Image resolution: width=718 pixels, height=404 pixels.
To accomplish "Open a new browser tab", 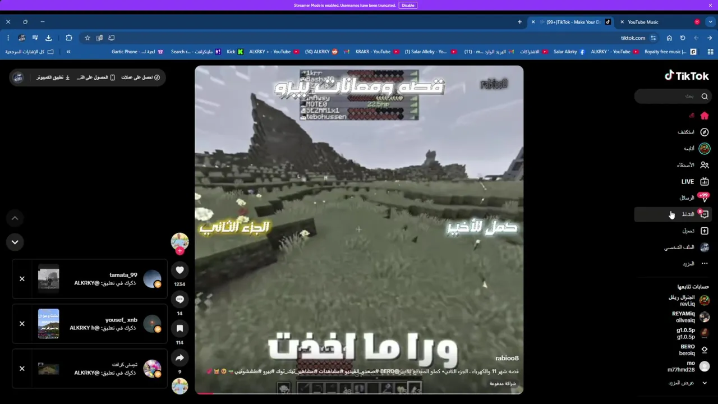I will point(519,22).
